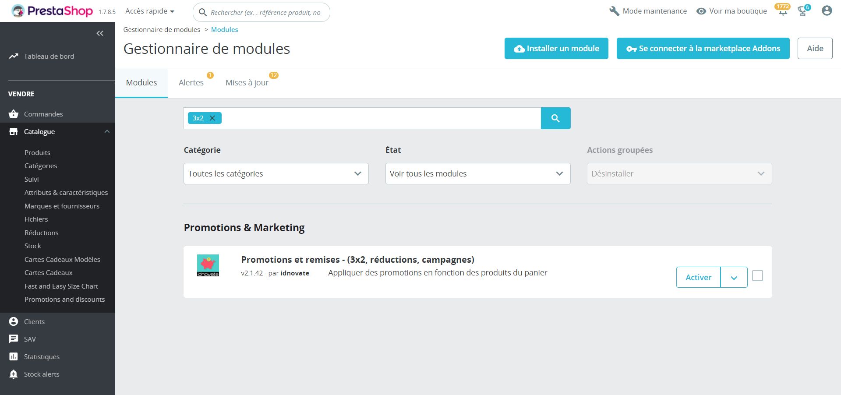The width and height of the screenshot is (841, 395).
Task: Open notifications bell icon
Action: (x=783, y=11)
